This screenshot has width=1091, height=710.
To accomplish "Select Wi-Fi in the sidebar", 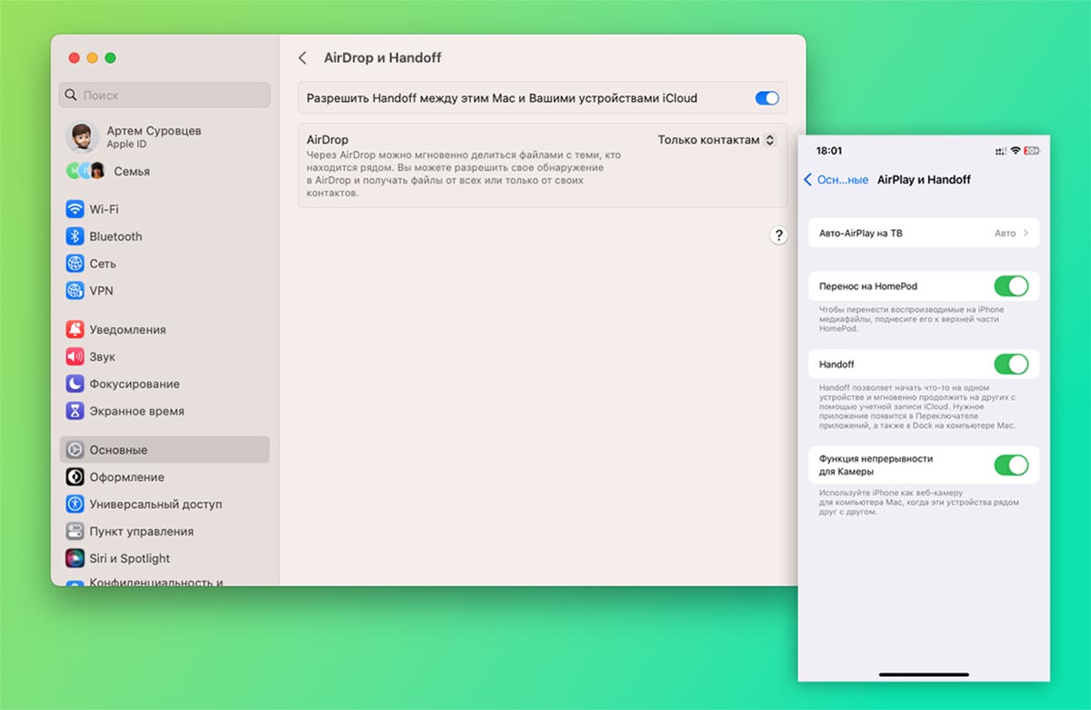I will (165, 209).
